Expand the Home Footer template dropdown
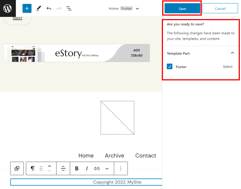Viewport: 241px width, 189px height. click(x=137, y=9)
